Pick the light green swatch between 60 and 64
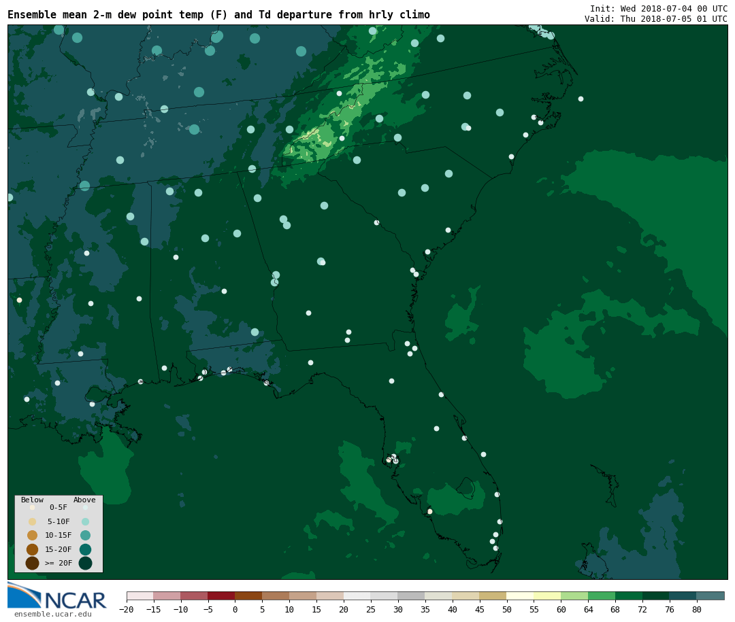Image resolution: width=735 pixels, height=622 pixels. point(574,595)
